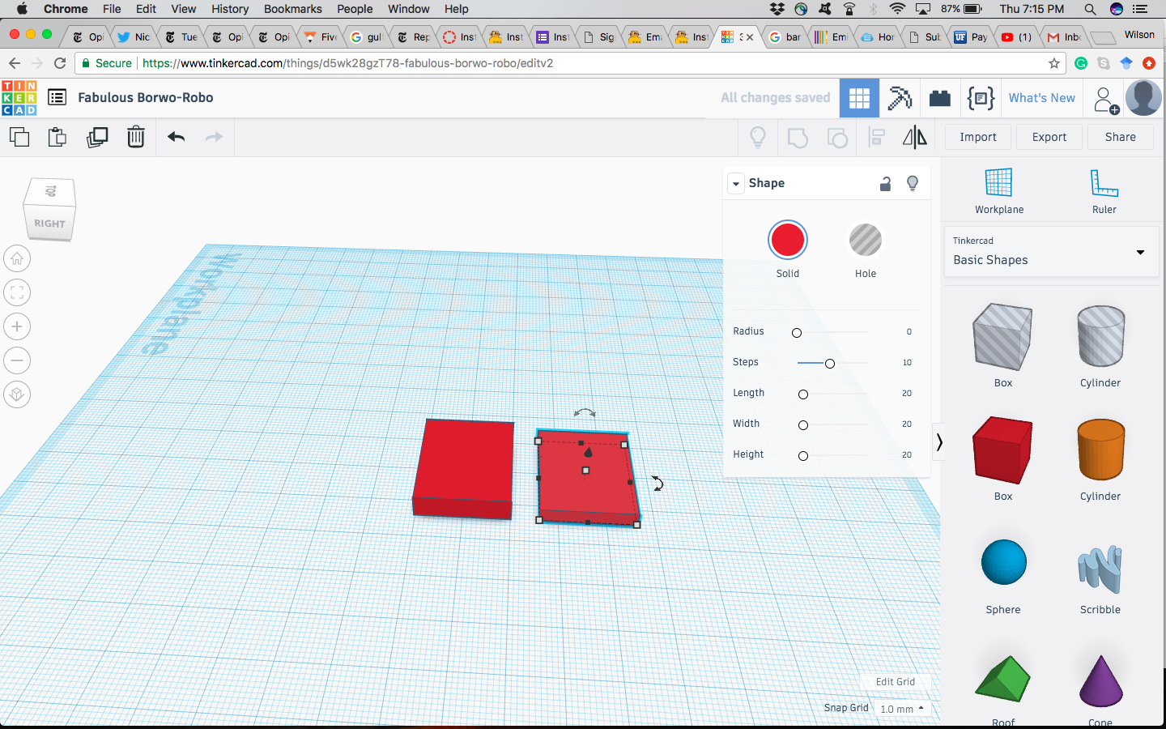Click the Length slider handle

pyautogui.click(x=803, y=394)
